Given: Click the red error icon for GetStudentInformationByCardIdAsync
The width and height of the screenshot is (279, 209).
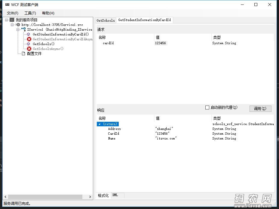Looking at the screenshot, I should coord(29,39).
